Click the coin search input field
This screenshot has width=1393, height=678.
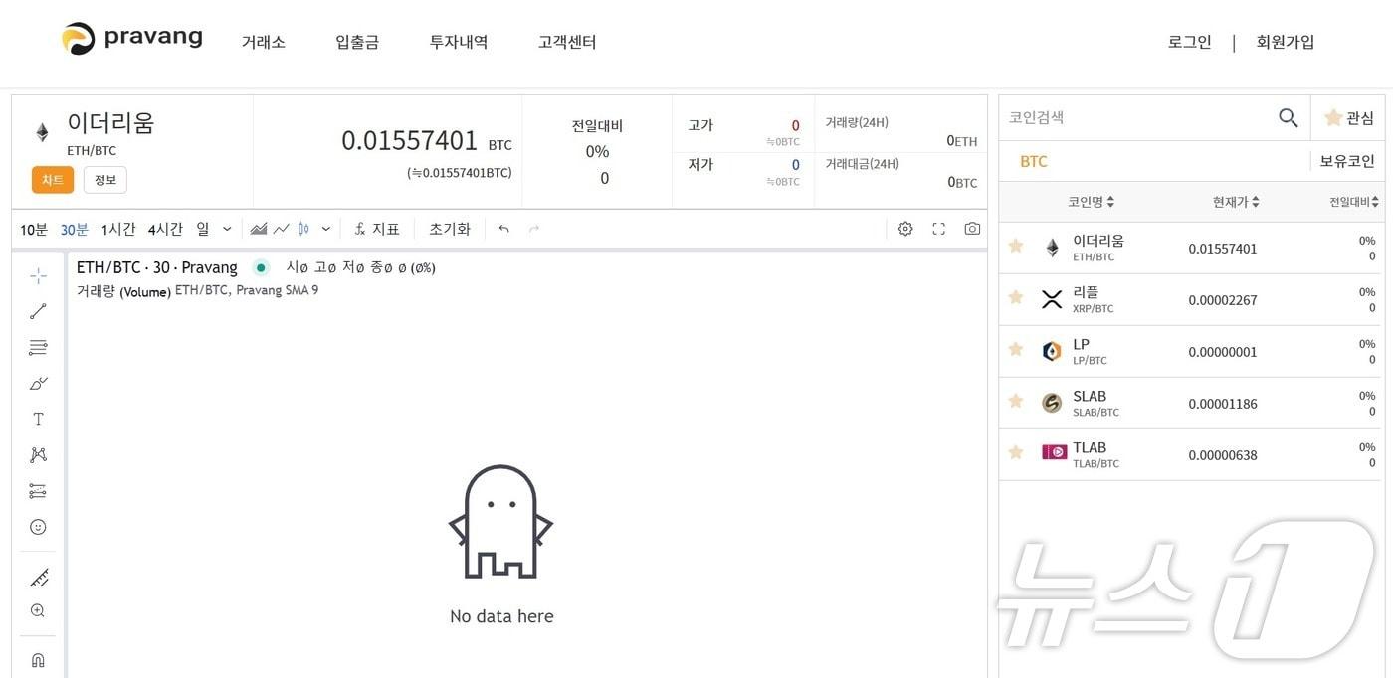1124,116
